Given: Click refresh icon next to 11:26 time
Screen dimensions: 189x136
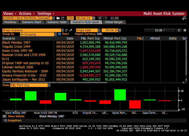Looking at the screenshot, I should (x=179, y=30).
